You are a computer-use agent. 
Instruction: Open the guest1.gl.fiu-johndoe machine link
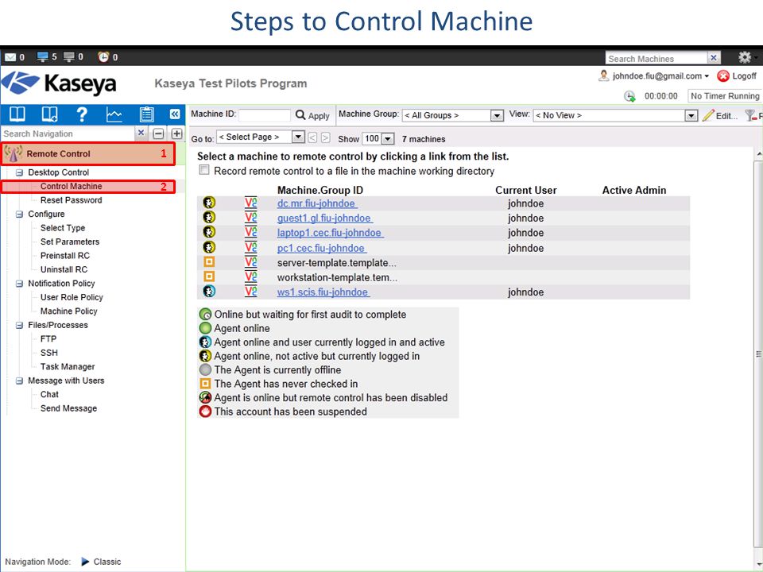pyautogui.click(x=325, y=218)
